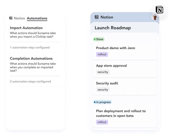Viewport: 172px width, 137px height.
Task: Click the Notion icon beside Automations tab
Action: (11, 18)
